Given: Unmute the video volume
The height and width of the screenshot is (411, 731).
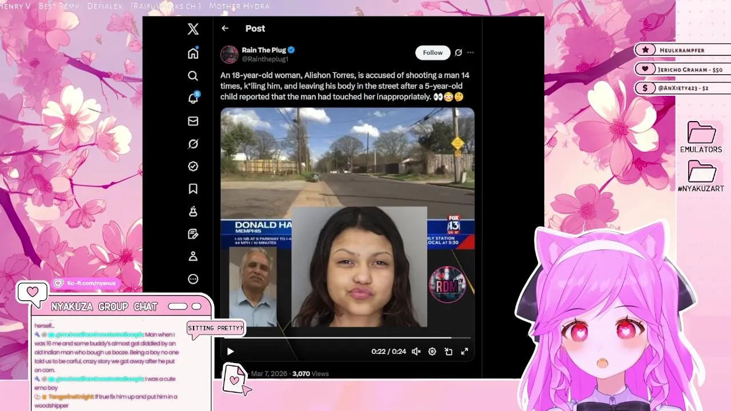Looking at the screenshot, I should click(416, 352).
